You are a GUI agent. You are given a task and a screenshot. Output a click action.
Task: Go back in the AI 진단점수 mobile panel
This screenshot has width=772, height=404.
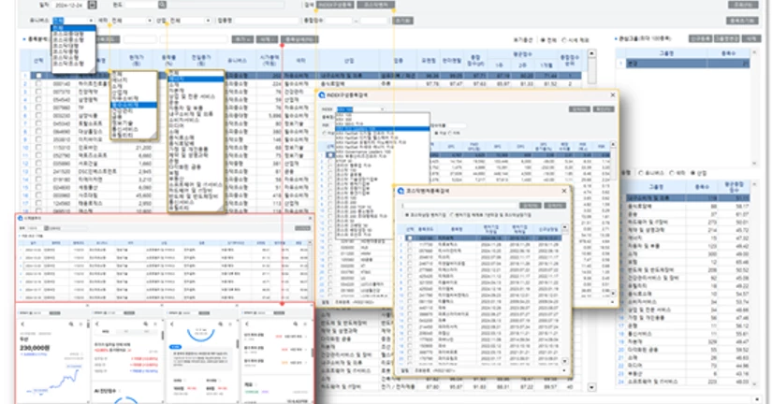click(97, 325)
